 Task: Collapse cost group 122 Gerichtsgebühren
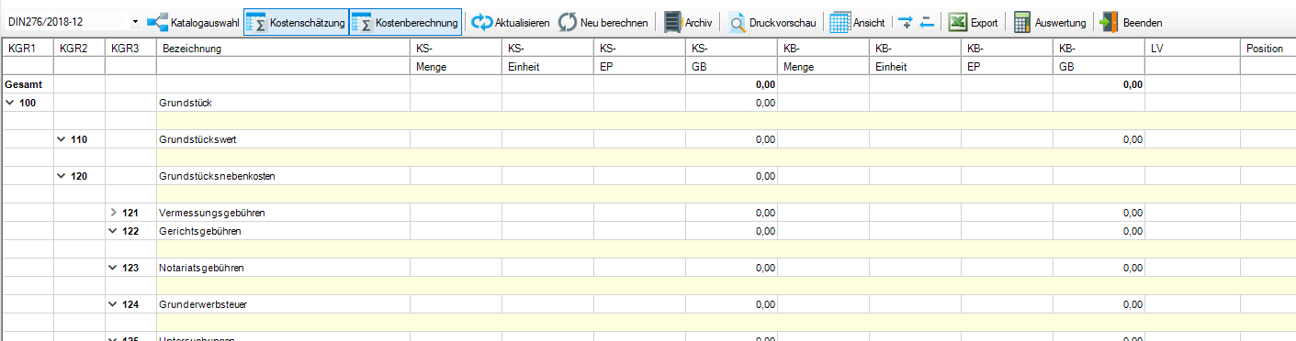[x=113, y=231]
